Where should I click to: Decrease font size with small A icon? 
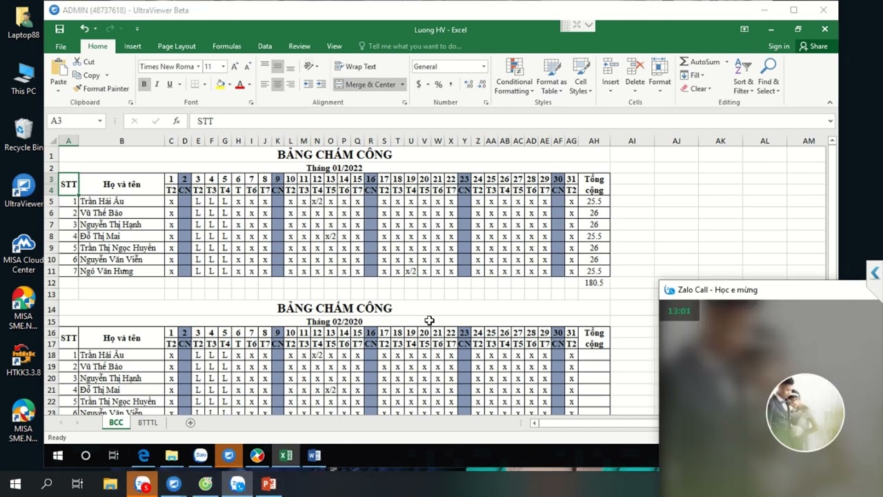tap(247, 66)
